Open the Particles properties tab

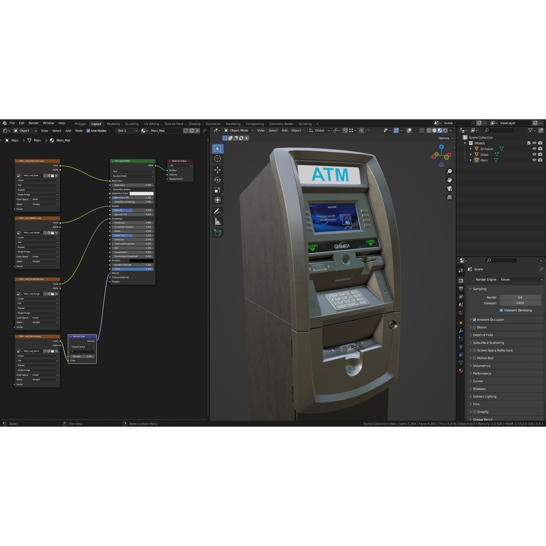tap(461, 339)
